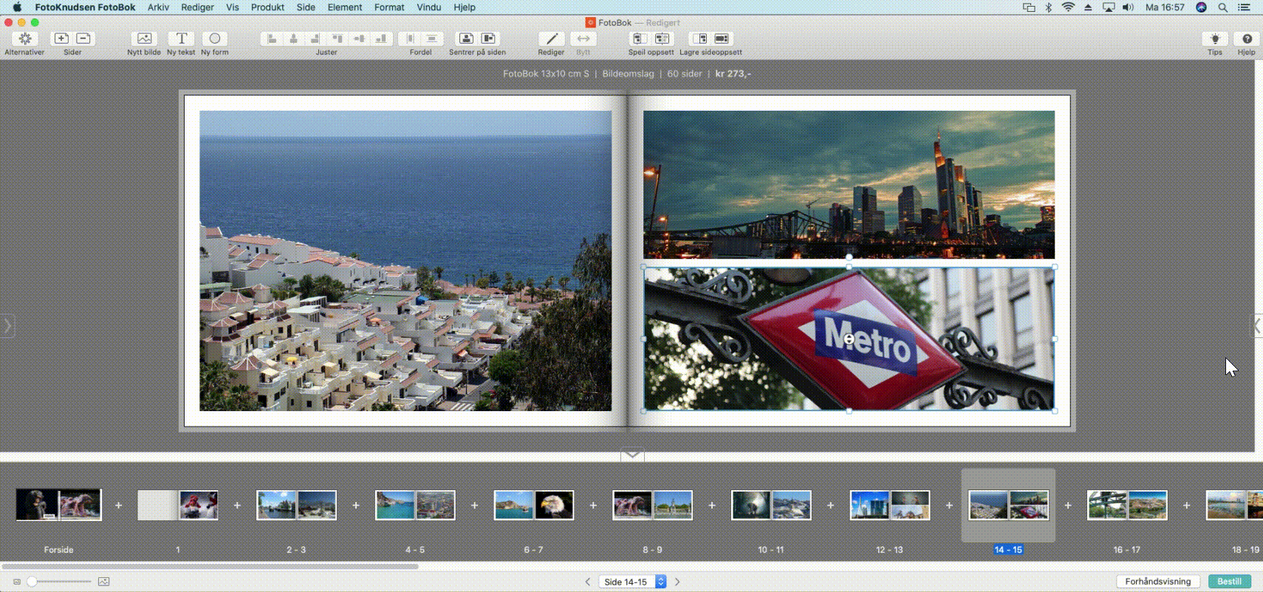The image size is (1263, 592).
Task: Select pages 4 - 5 thumbnail
Action: tap(415, 505)
